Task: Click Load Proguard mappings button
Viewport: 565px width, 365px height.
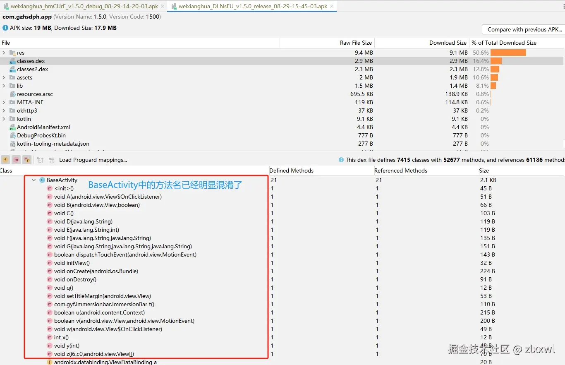Action: point(93,160)
